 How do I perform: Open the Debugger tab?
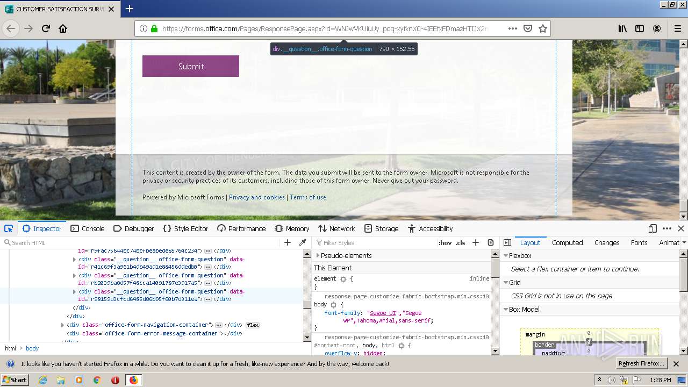(x=134, y=228)
